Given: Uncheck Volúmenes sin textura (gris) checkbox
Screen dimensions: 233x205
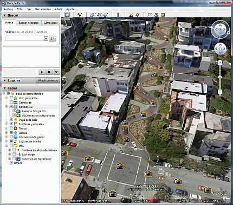Looking at the screenshot, I should tap(14, 115).
